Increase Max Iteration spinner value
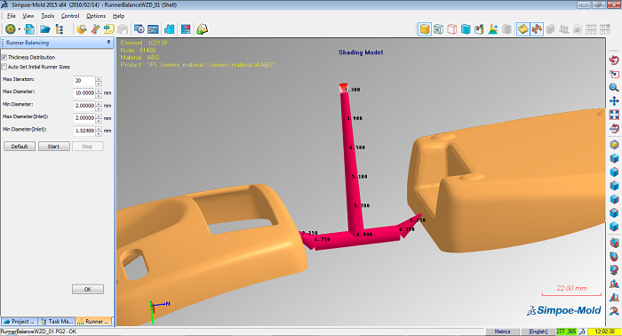 [x=99, y=79]
